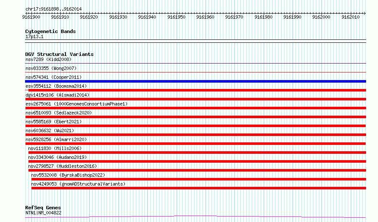The width and height of the screenshot is (378, 222).
Task: Open variant nsv4249053 (gnomADStructuralVariants)
Action: [x=78, y=184]
